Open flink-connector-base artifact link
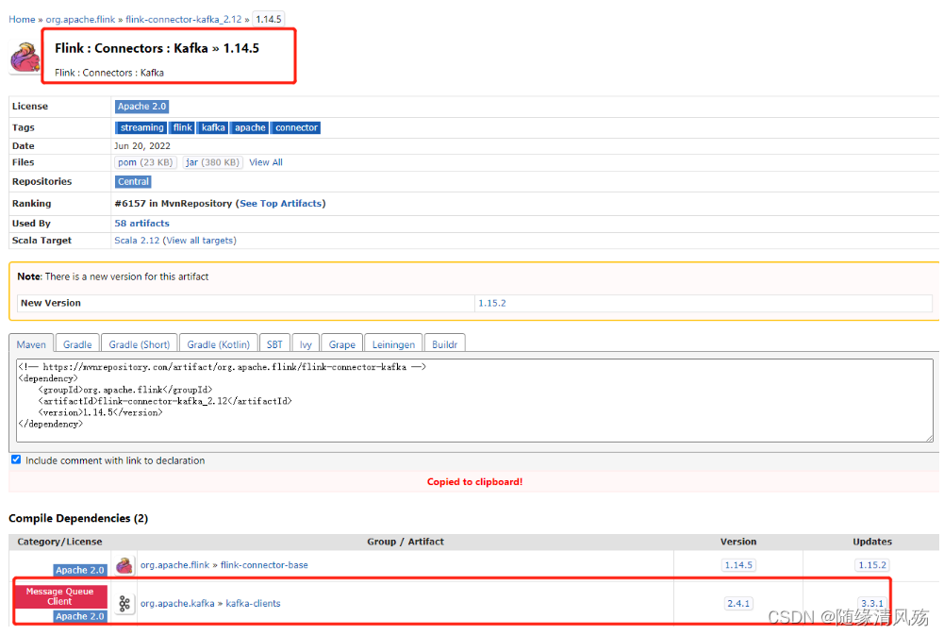Image resolution: width=944 pixels, height=635 pixels. [264, 565]
